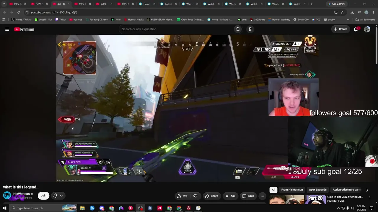Open taskbar volume control
The height and width of the screenshot is (212, 378).
pos(352,208)
